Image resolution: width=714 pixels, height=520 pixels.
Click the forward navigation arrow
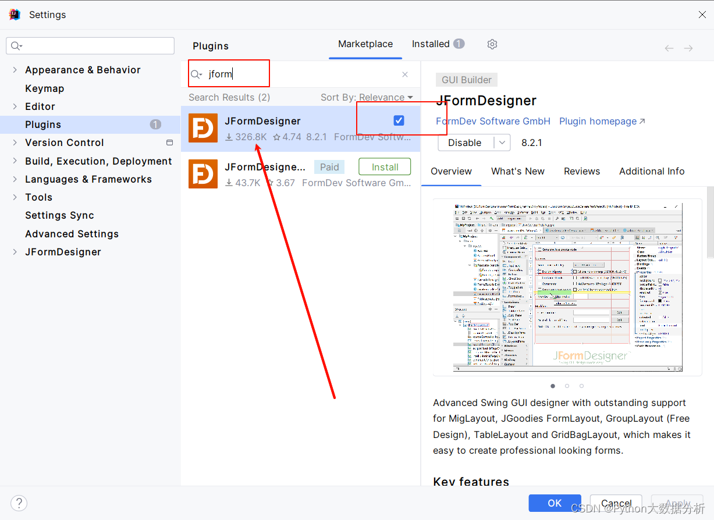click(x=688, y=48)
